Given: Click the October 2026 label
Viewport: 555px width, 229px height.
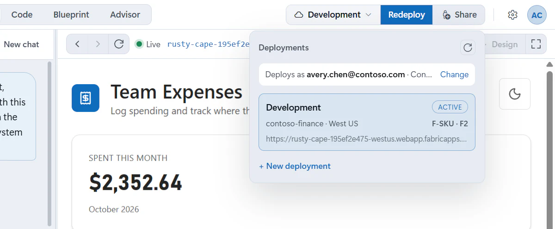Looking at the screenshot, I should click(x=114, y=210).
